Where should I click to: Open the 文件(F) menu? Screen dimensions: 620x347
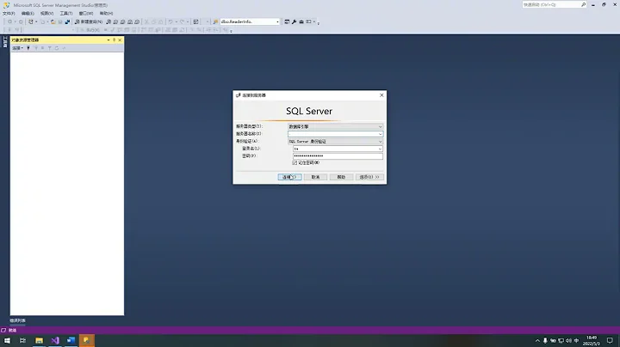coord(9,14)
